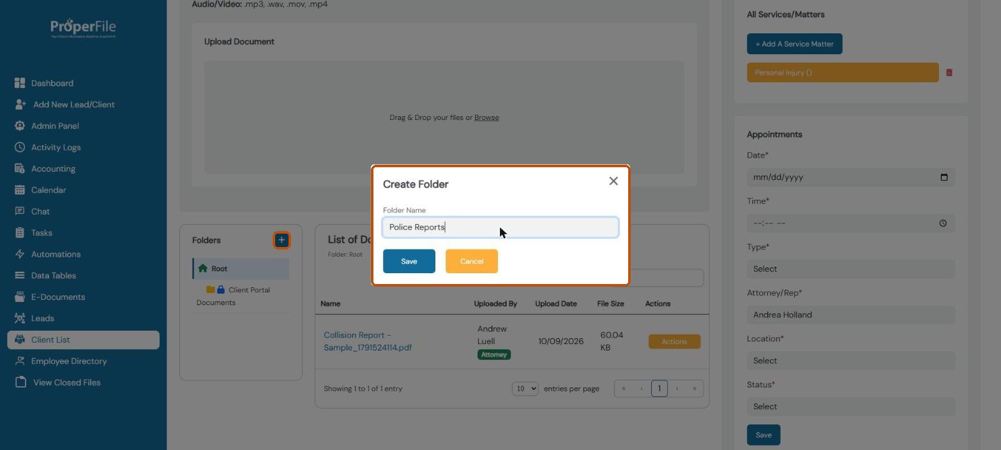Screen dimensions: 1001x450
Task: Save the new folder name
Action: pyautogui.click(x=409, y=261)
